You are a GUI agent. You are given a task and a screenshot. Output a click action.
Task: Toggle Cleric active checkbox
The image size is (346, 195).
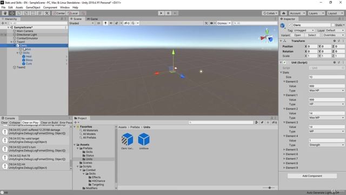point(290,25)
